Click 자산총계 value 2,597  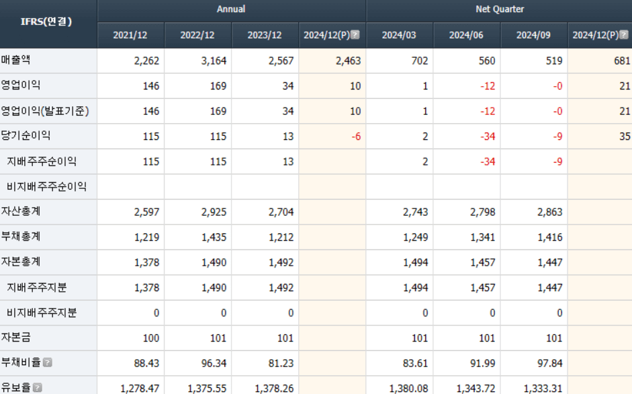[146, 212]
